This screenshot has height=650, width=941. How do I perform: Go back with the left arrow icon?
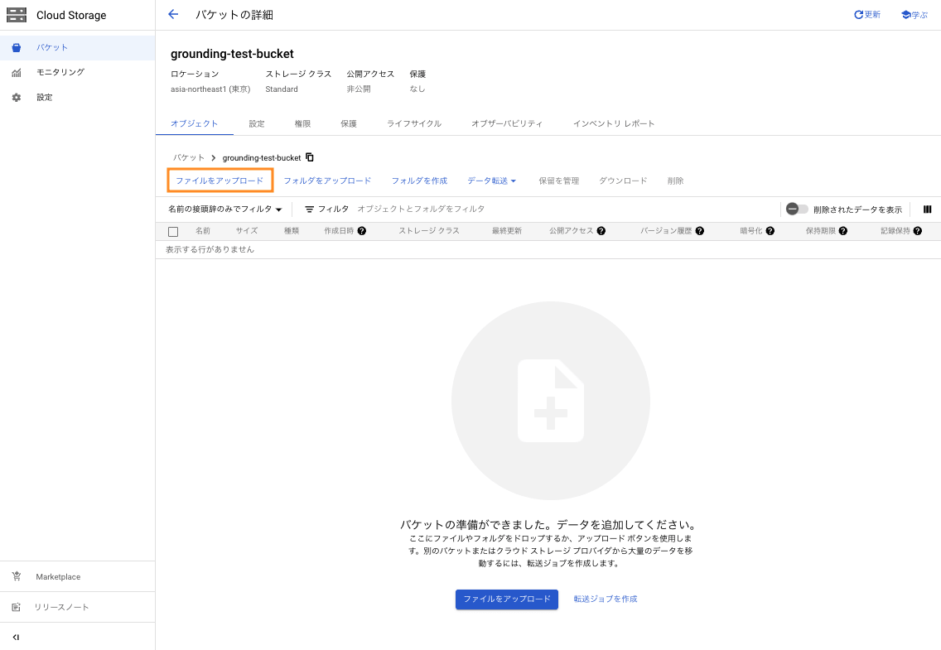(173, 14)
